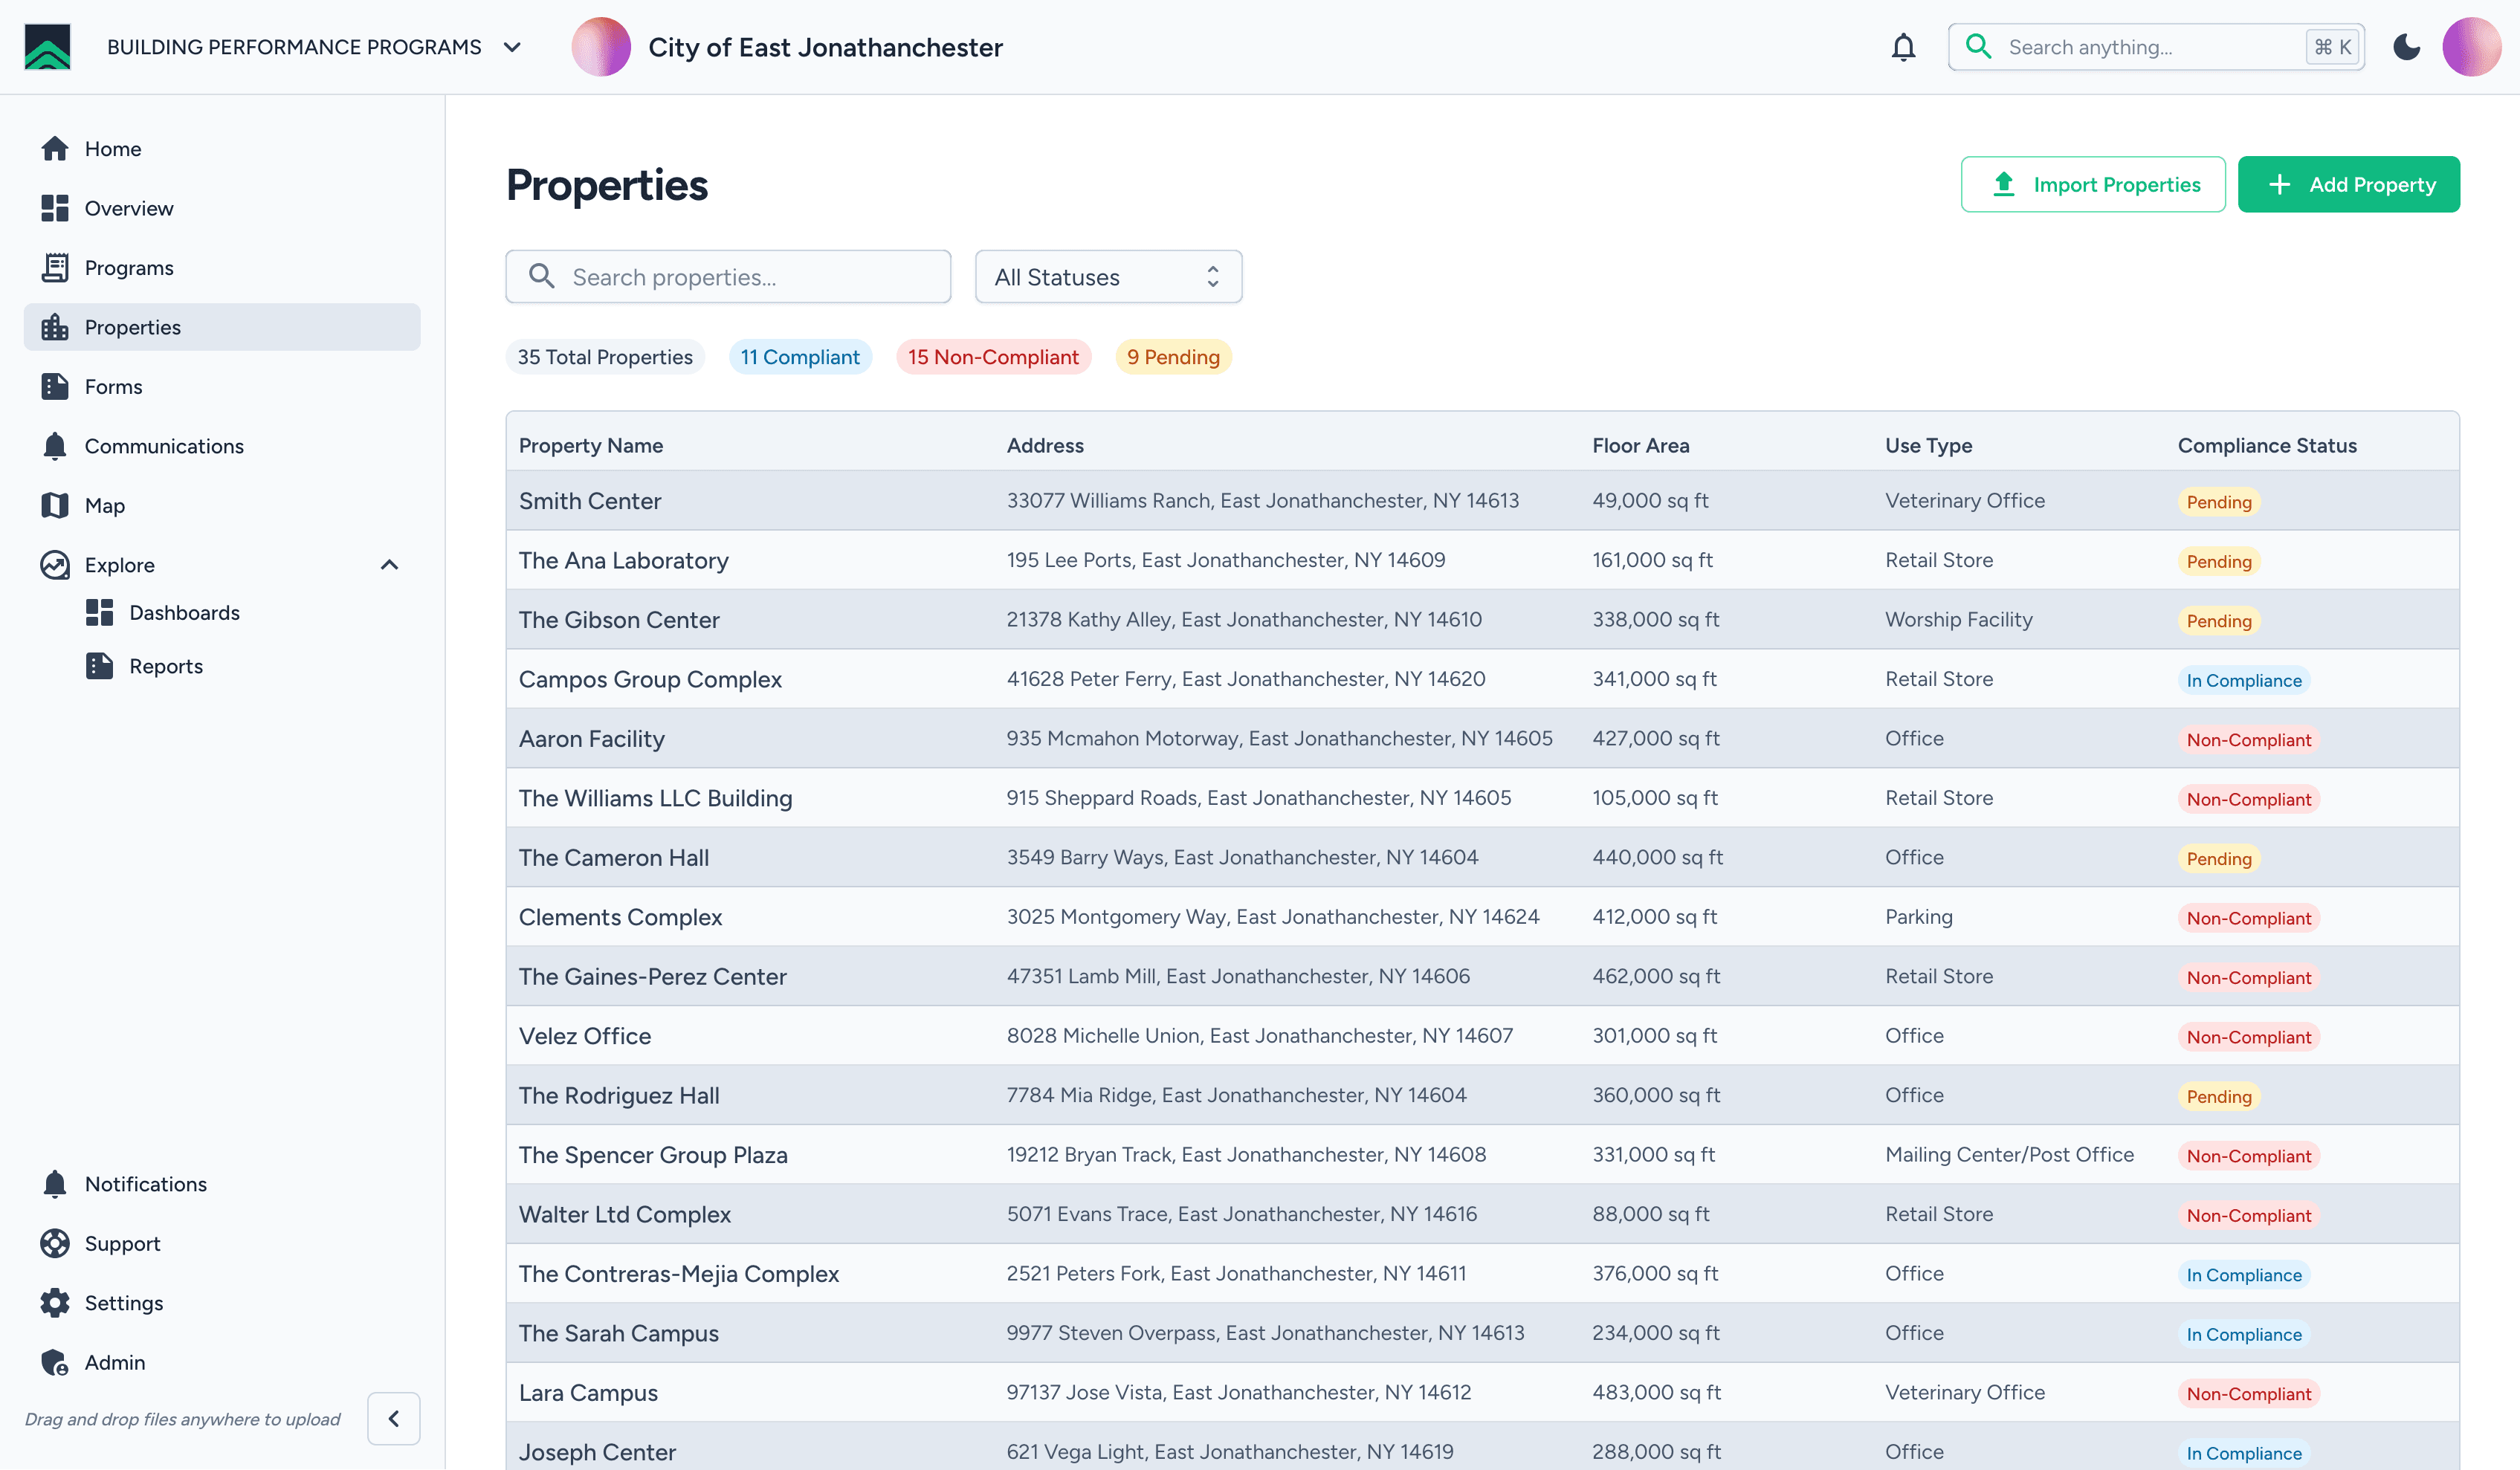Open Reports under Explore

click(165, 666)
